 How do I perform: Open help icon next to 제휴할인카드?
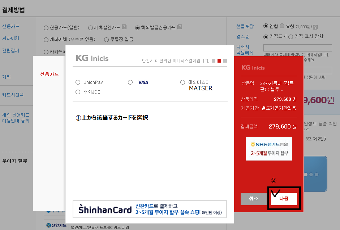point(124,27)
